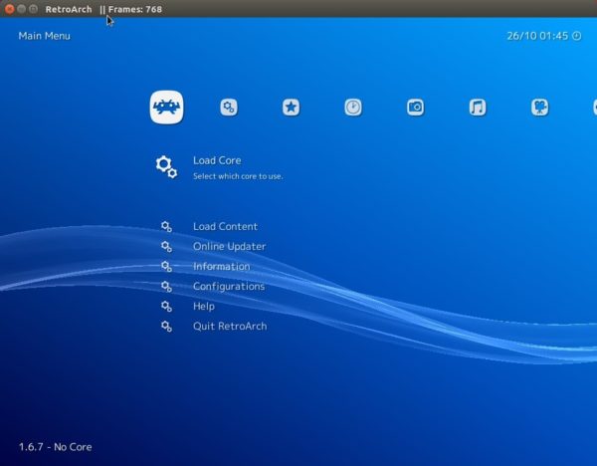Screen dimensions: 597x466
Task: Open the Music note tab icon
Action: (478, 108)
